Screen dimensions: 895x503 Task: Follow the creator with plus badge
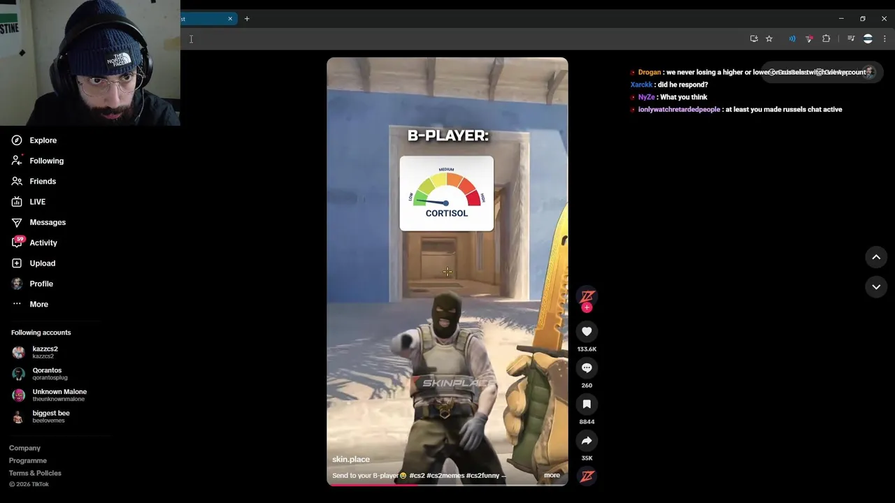pyautogui.click(x=587, y=307)
